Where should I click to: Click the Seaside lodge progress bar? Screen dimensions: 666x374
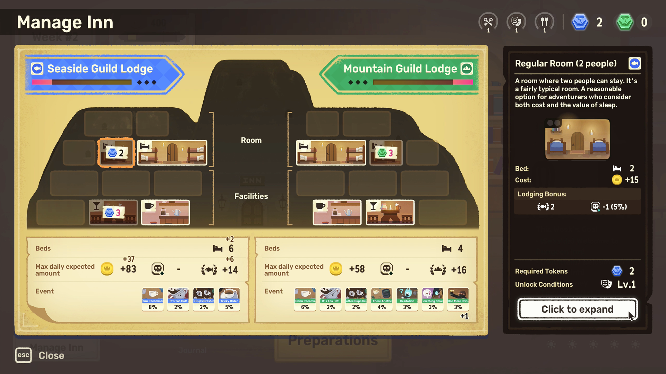(82, 82)
